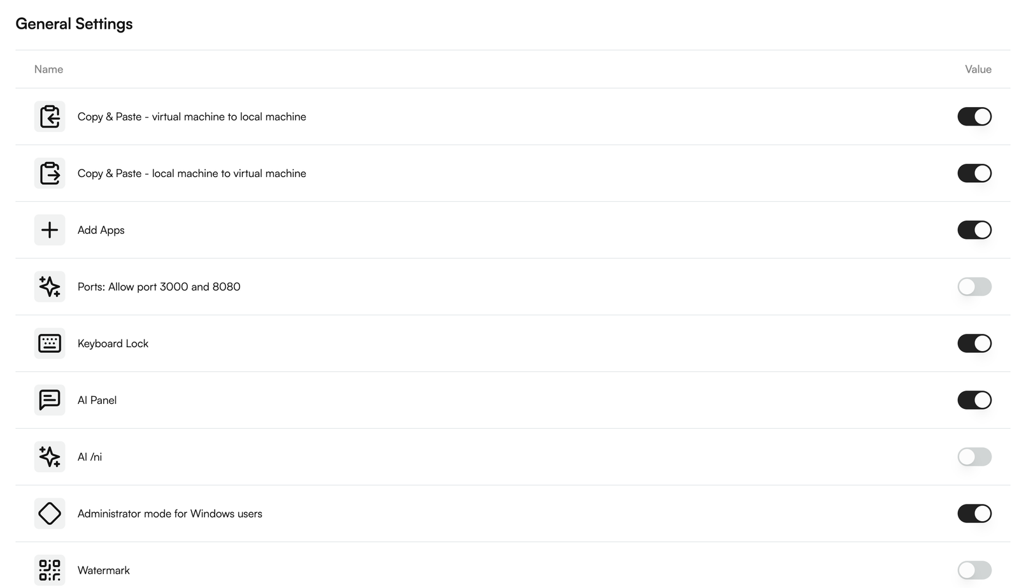This screenshot has width=1019, height=588.
Task: Click the sparkle icon next to Ports setting
Action: click(50, 287)
